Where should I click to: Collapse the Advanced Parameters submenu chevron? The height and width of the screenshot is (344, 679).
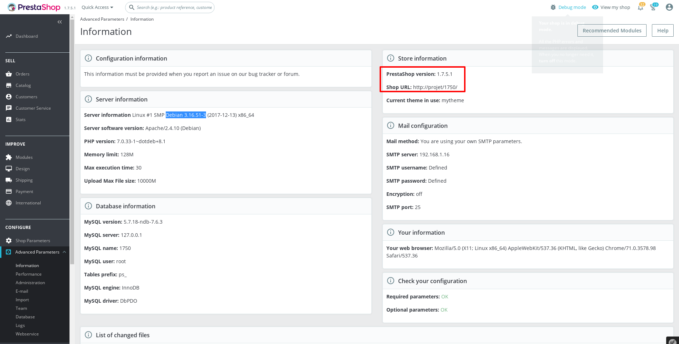click(65, 252)
